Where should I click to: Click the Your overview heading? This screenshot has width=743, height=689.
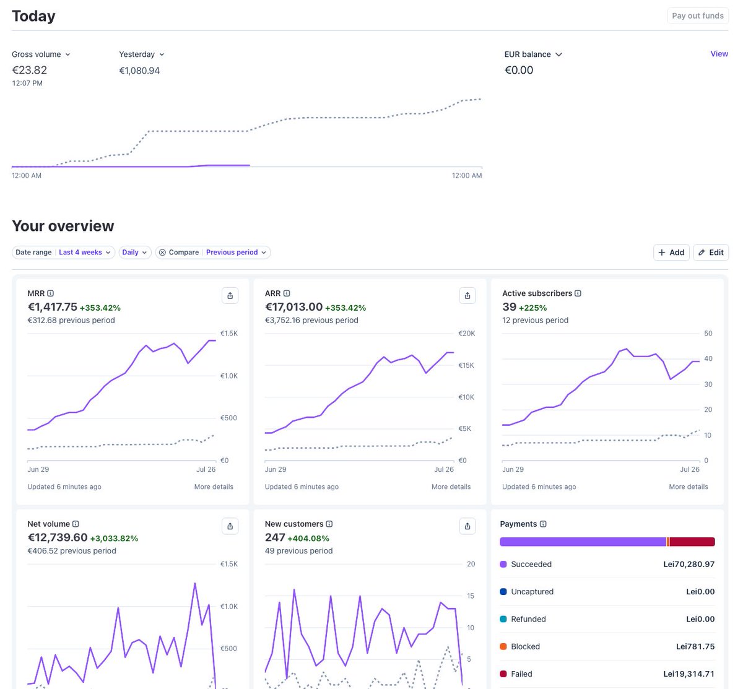(63, 226)
